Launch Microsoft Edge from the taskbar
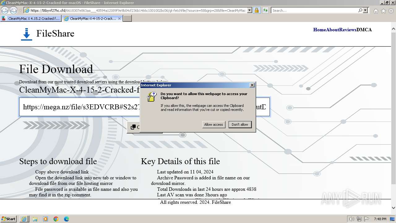The height and width of the screenshot is (223, 396). [67, 219]
